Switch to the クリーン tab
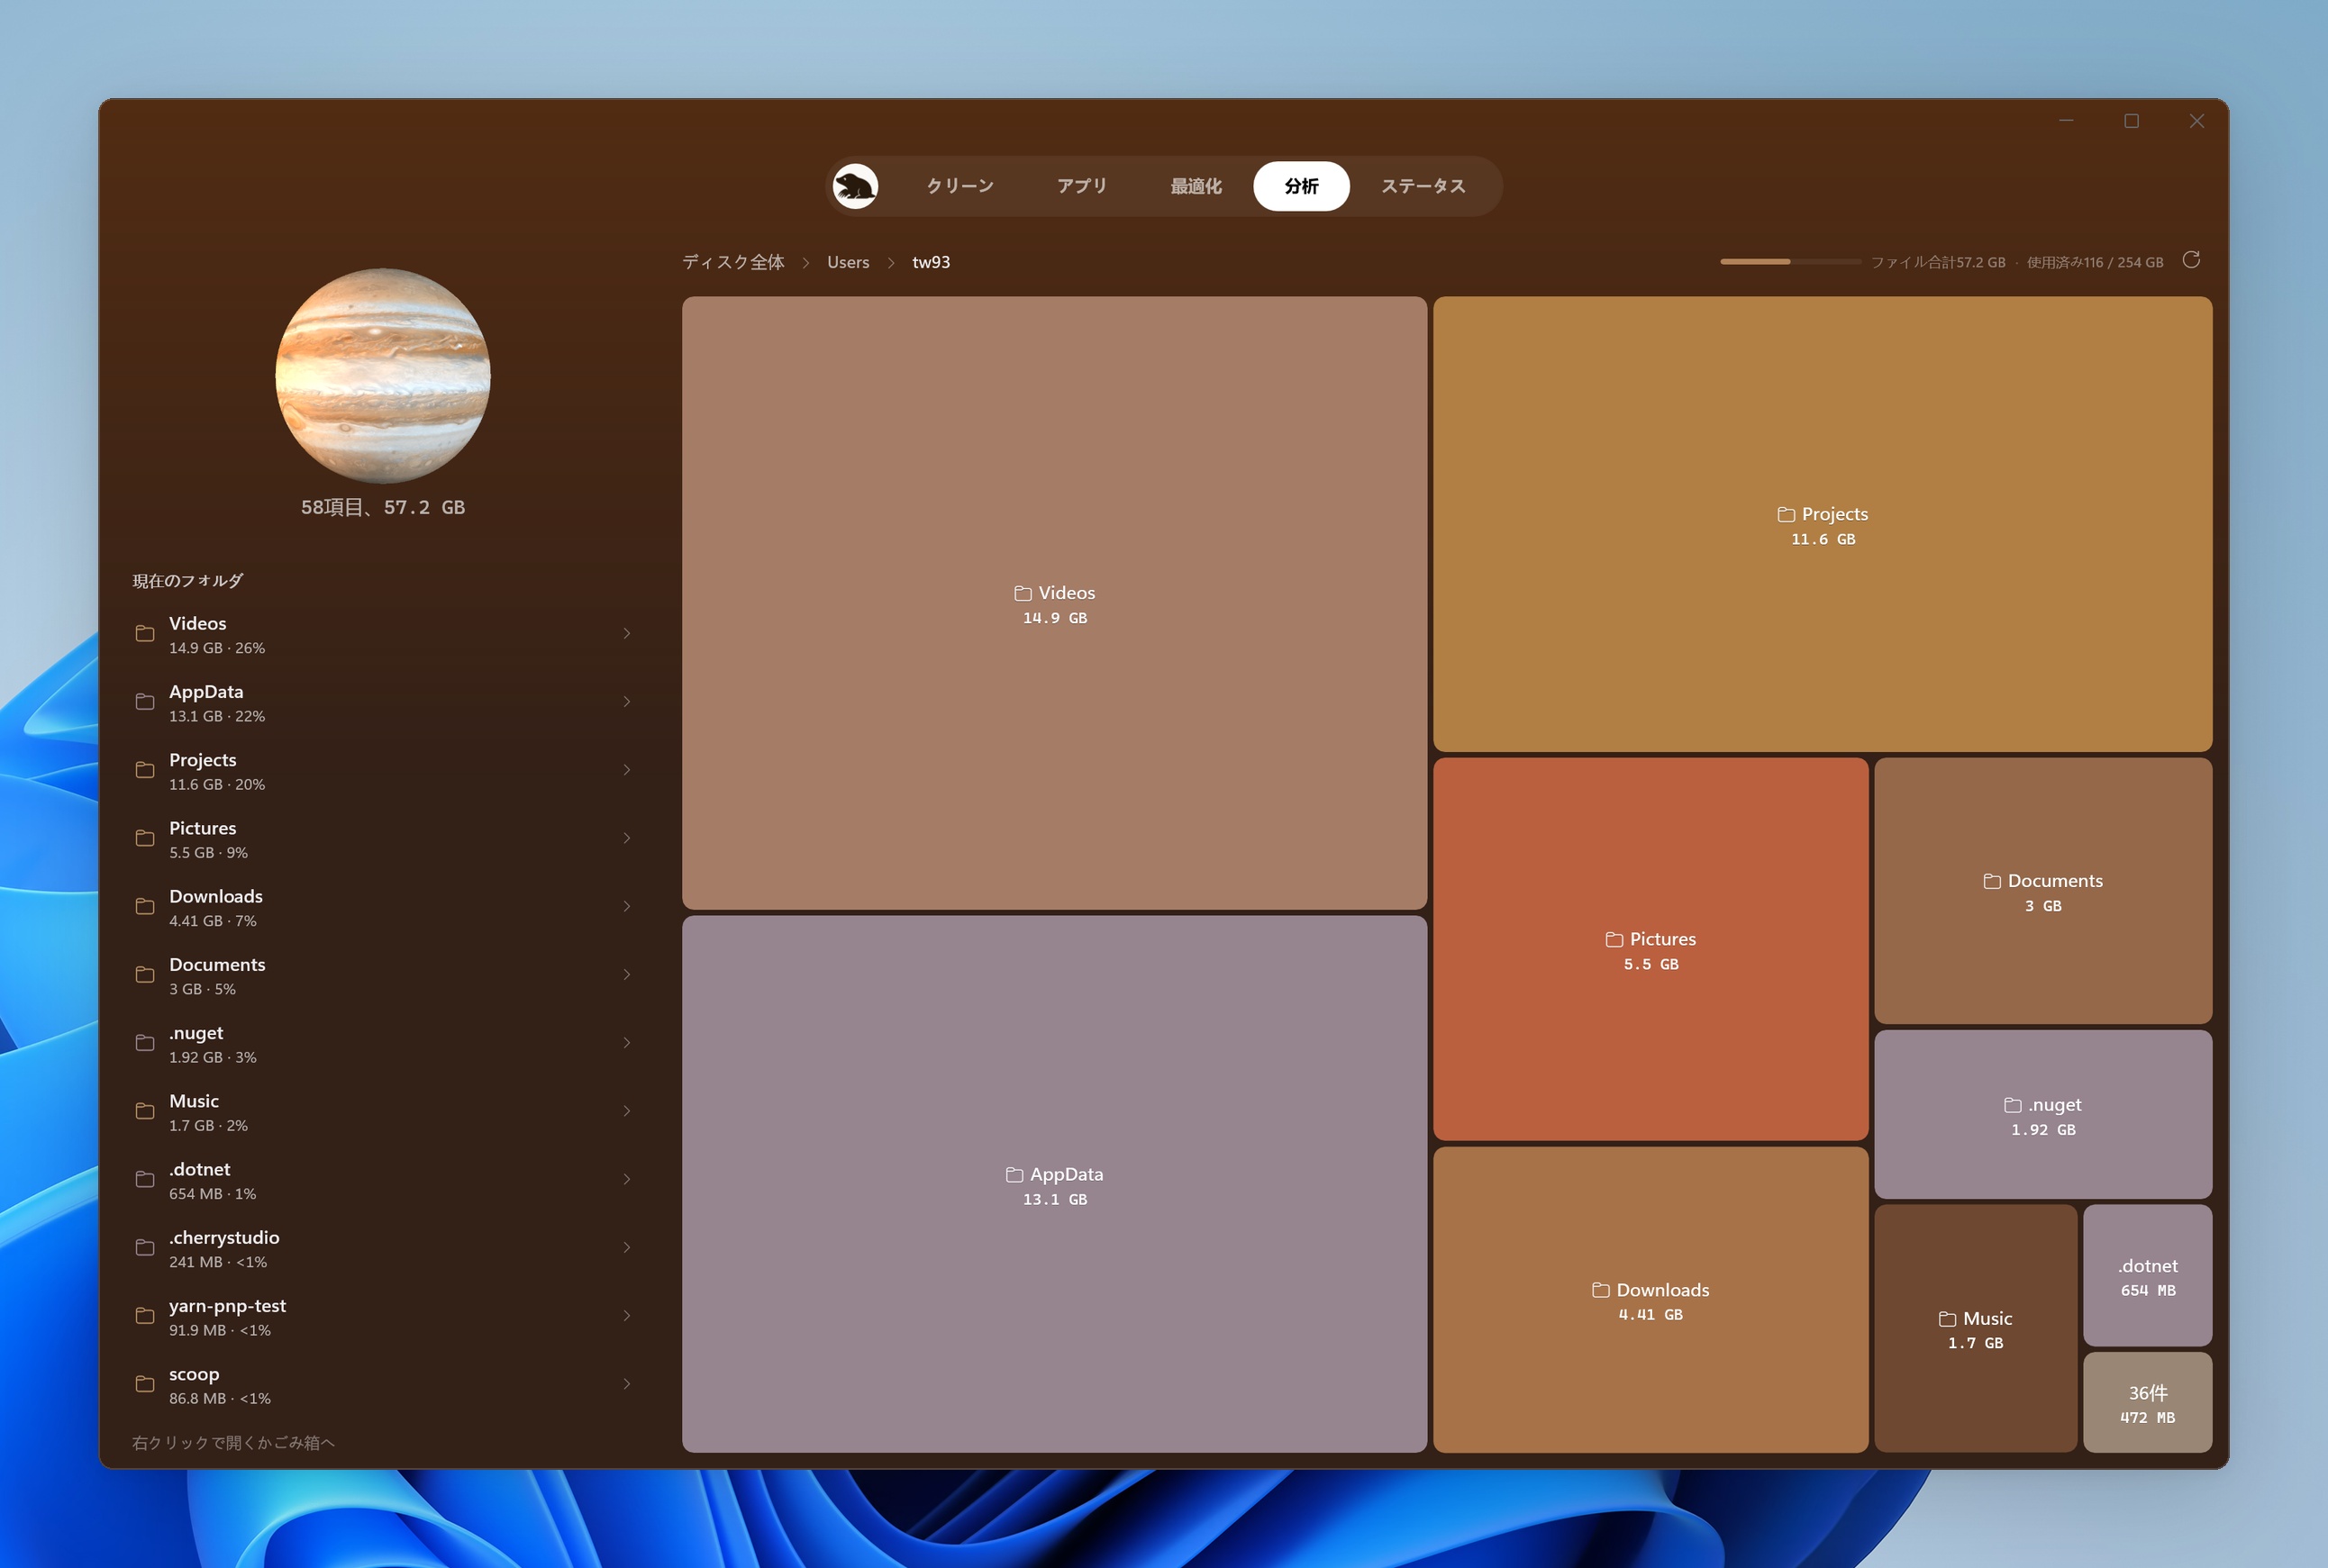This screenshot has height=1568, width=2328. tap(959, 186)
